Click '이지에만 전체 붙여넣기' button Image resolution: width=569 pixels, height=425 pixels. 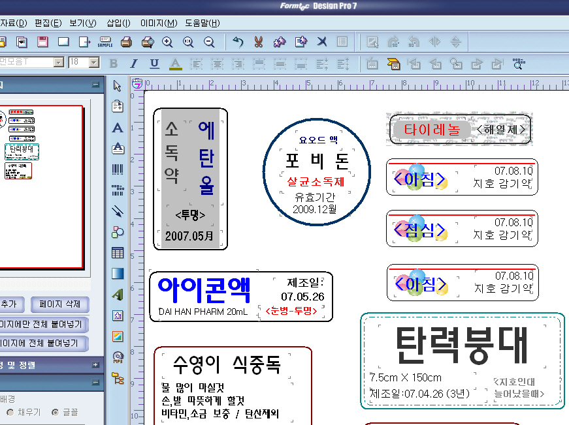[43, 324]
